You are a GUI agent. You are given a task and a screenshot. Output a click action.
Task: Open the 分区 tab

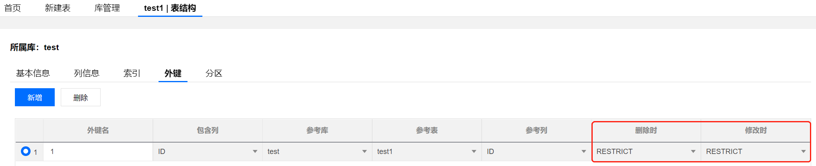pos(214,73)
